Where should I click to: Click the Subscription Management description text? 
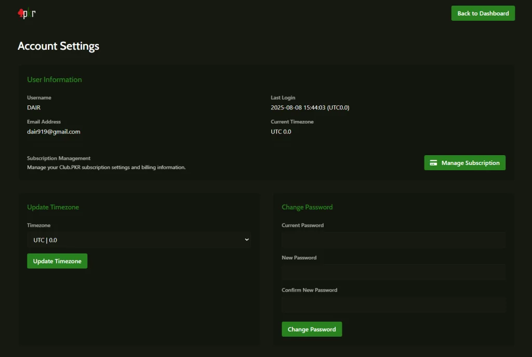tap(106, 168)
